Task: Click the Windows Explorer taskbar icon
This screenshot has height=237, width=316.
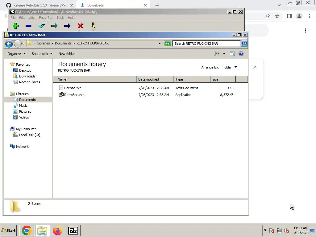Action: click(42, 231)
